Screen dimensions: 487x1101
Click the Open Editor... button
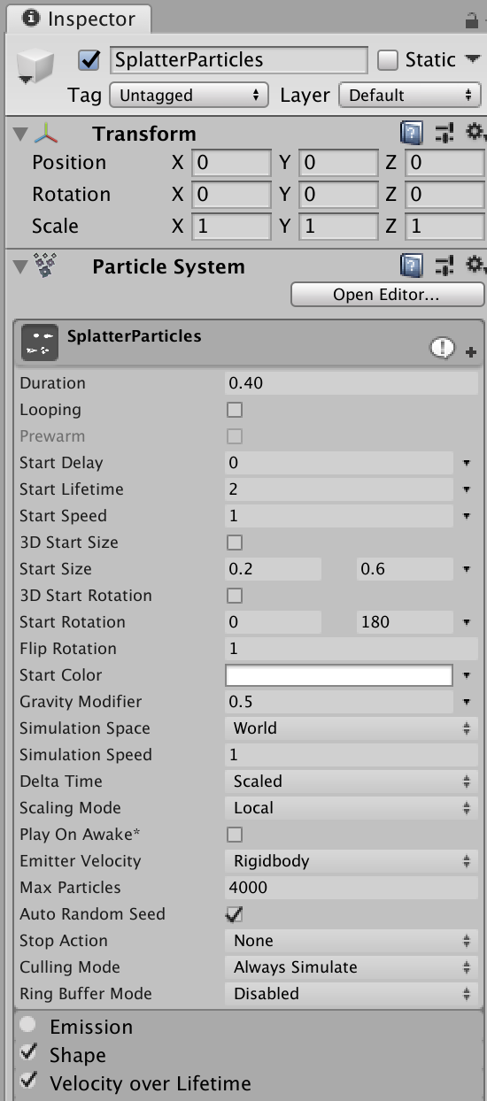click(387, 295)
